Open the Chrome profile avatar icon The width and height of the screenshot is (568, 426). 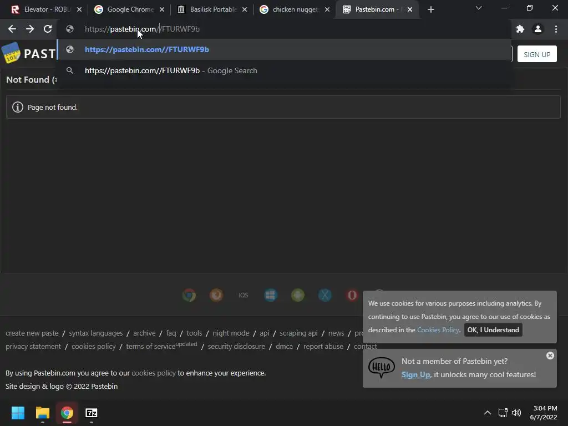pos(538,29)
